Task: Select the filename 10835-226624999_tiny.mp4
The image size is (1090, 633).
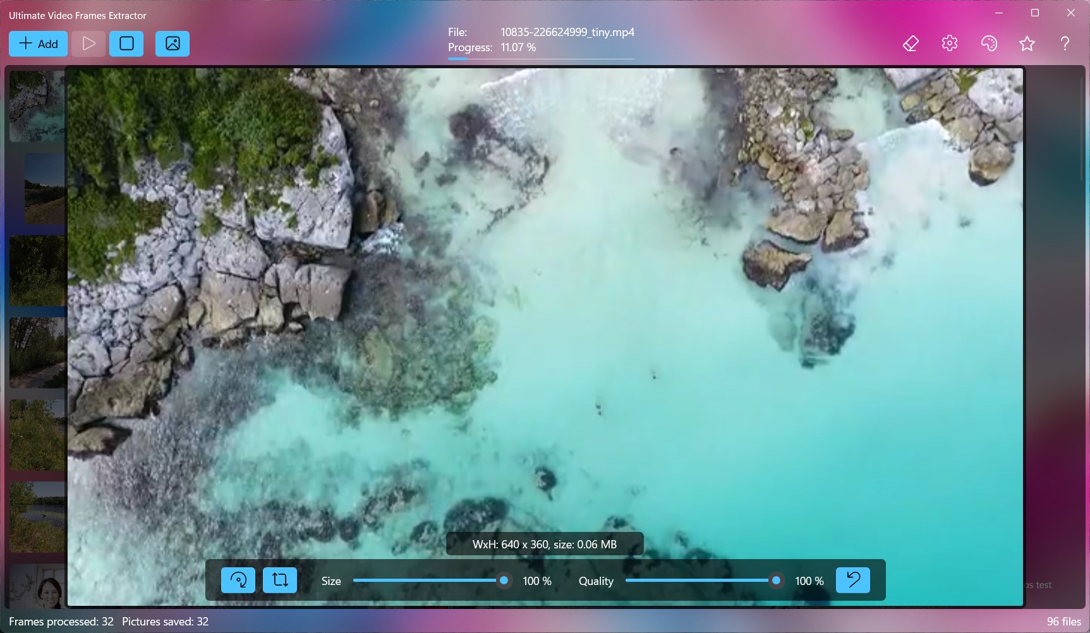Action: click(x=567, y=32)
